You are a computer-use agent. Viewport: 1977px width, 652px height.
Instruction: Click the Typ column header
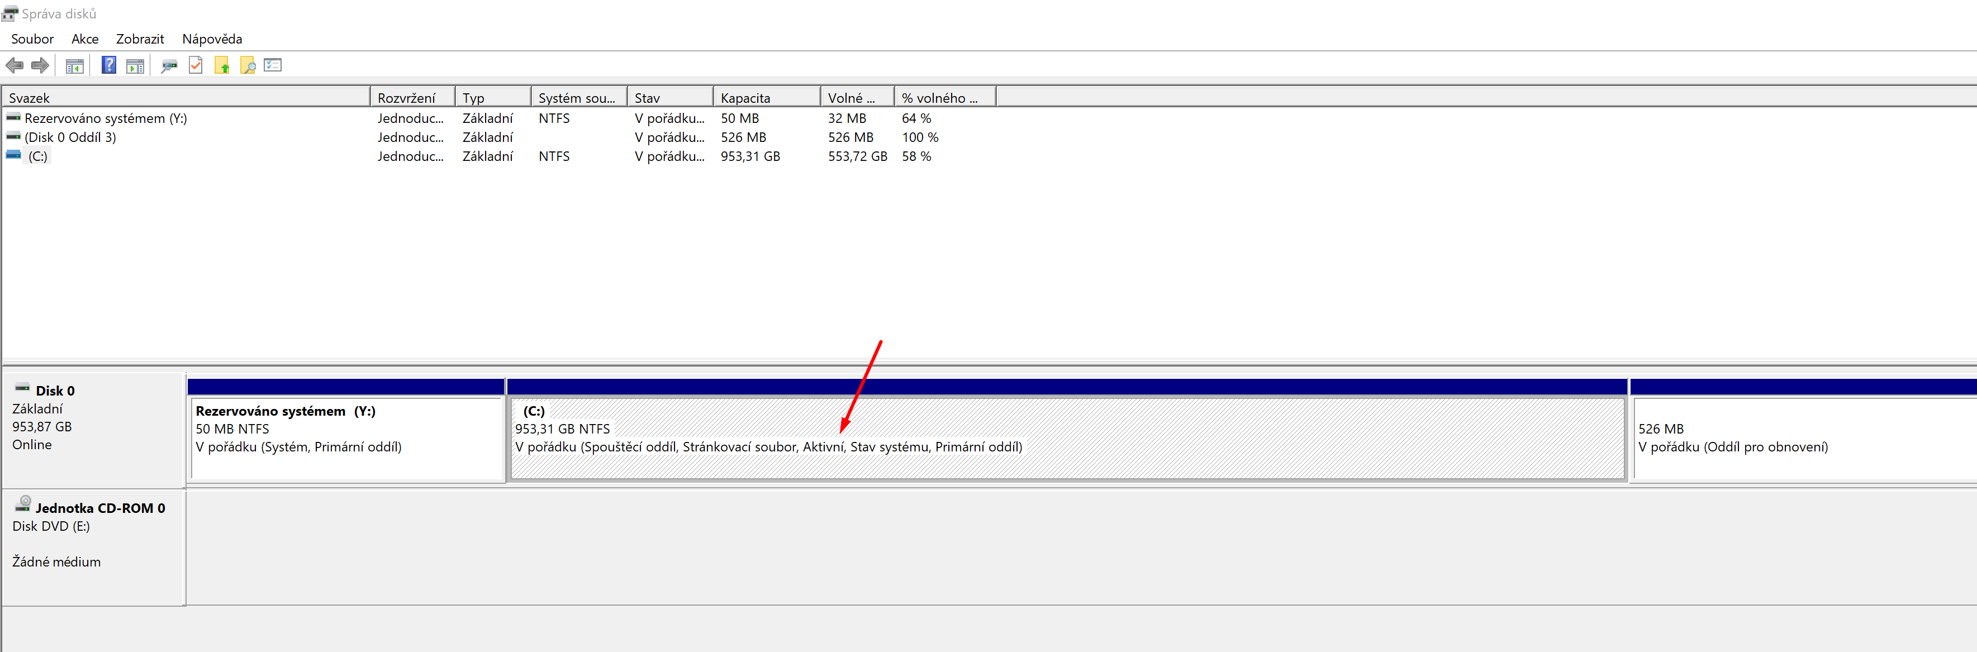click(493, 97)
